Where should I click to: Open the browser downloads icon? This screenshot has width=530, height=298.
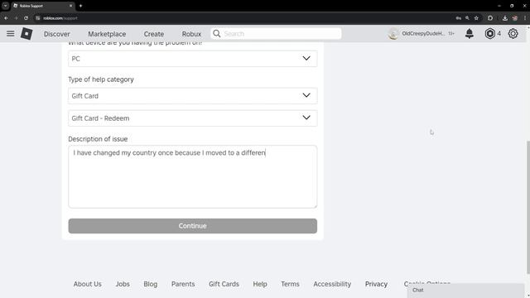505,18
